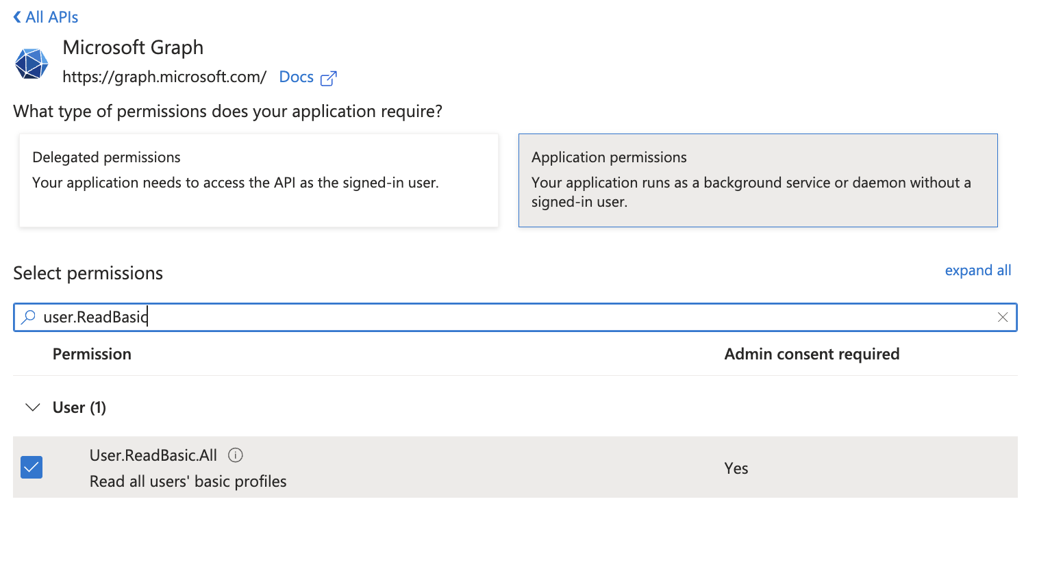This screenshot has width=1037, height=571.
Task: Click the User (1) group label
Action: (x=79, y=407)
